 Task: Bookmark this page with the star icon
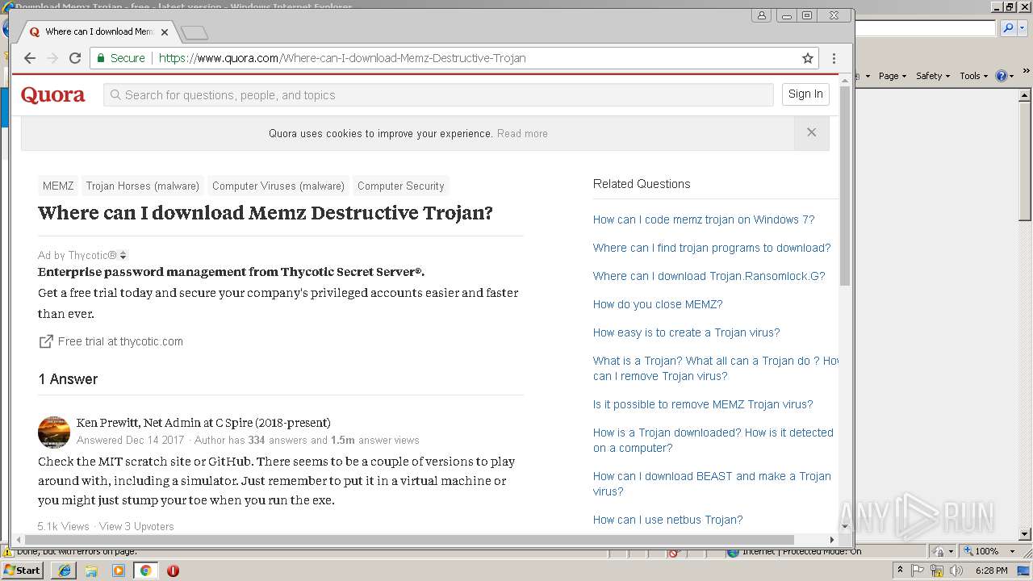click(x=807, y=58)
